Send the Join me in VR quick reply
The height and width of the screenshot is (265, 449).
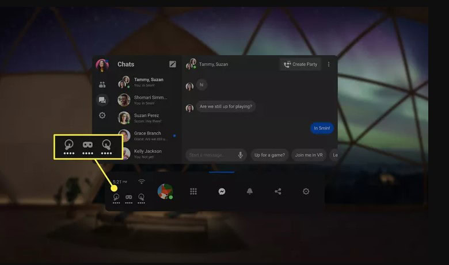(x=309, y=155)
